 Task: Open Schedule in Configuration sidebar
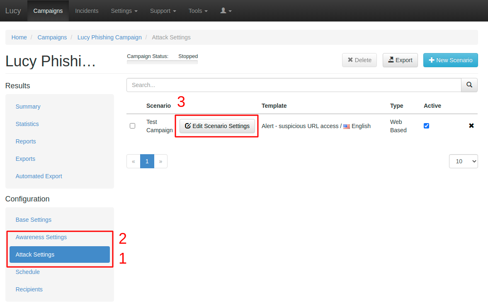28,272
